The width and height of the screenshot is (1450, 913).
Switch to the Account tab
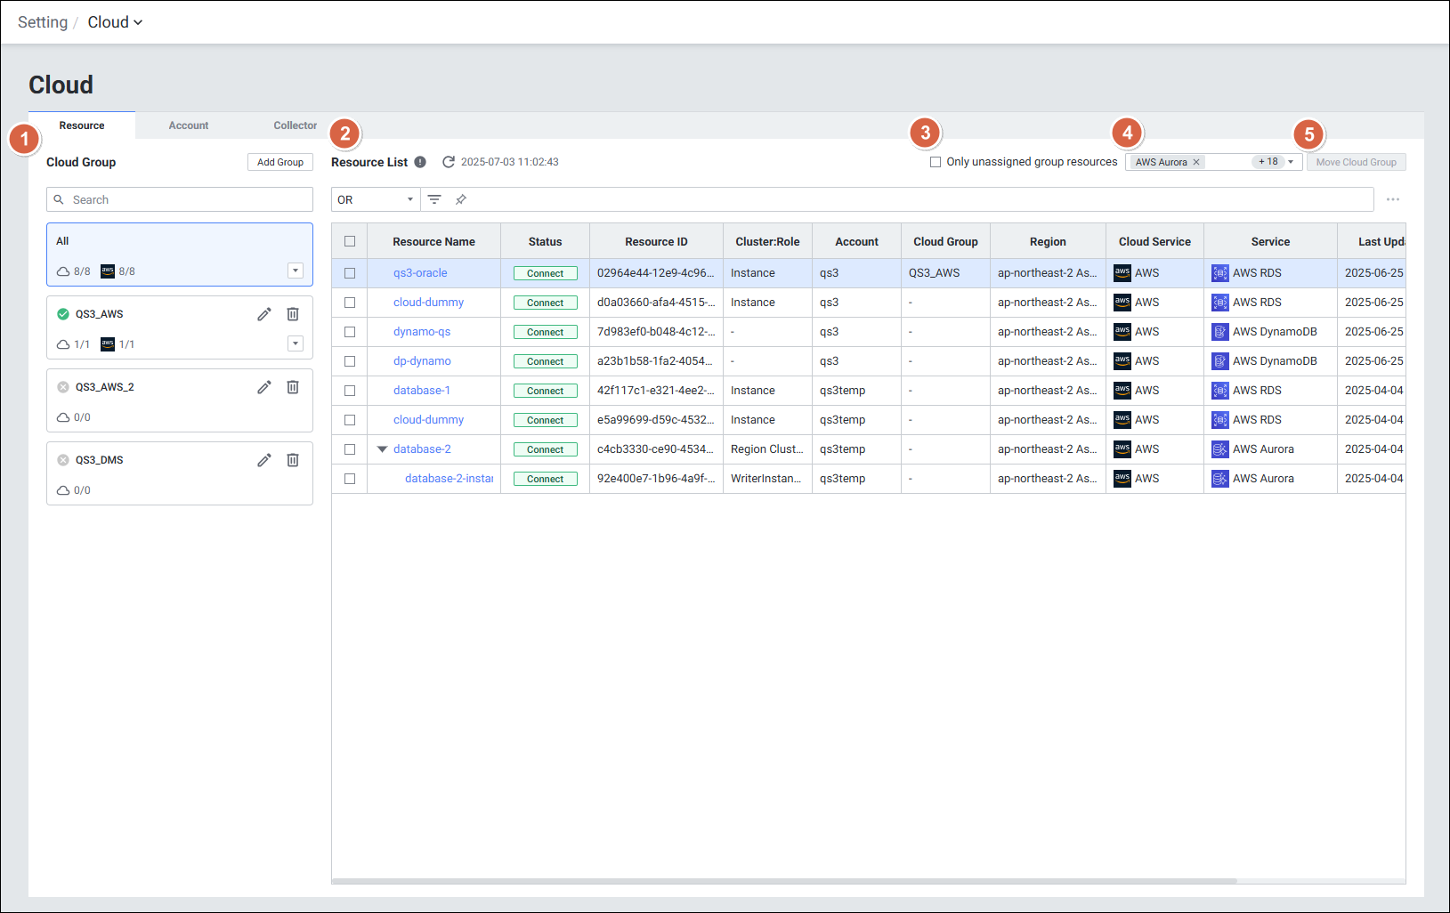point(189,125)
